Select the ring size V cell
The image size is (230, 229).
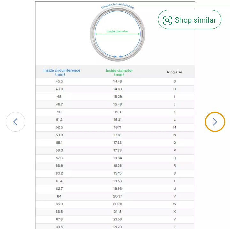coord(174,196)
